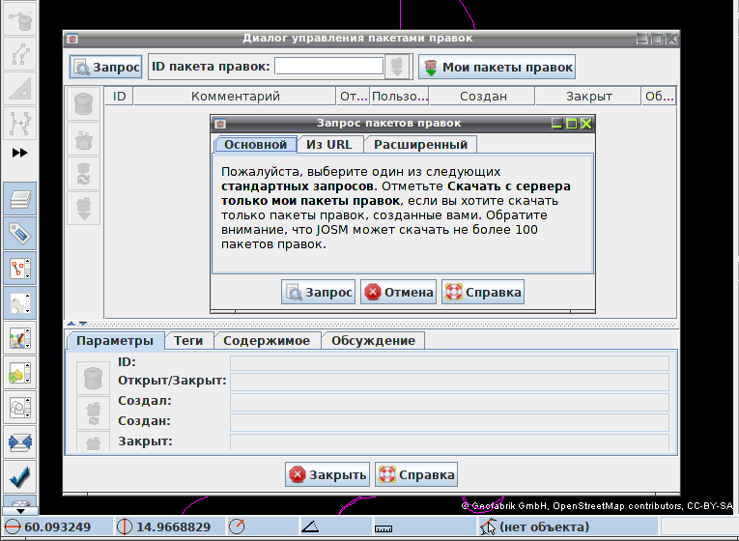
Task: Toggle the Layers panel icon
Action: click(19, 199)
